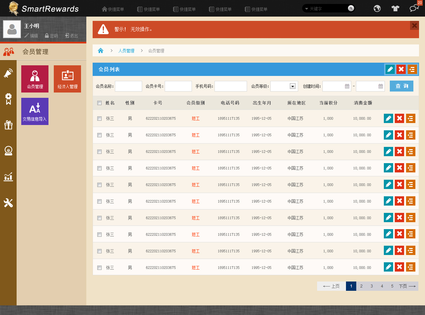
Task: Focus the 会员卡号 input field
Action: tap(178, 86)
